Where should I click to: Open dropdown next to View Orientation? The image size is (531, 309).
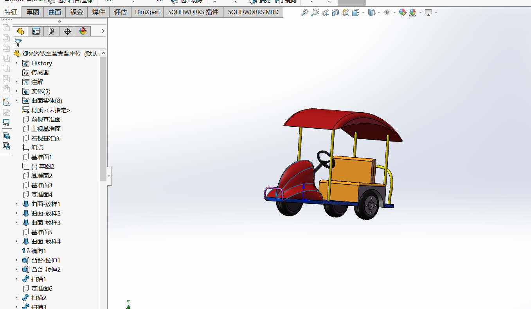tap(363, 13)
